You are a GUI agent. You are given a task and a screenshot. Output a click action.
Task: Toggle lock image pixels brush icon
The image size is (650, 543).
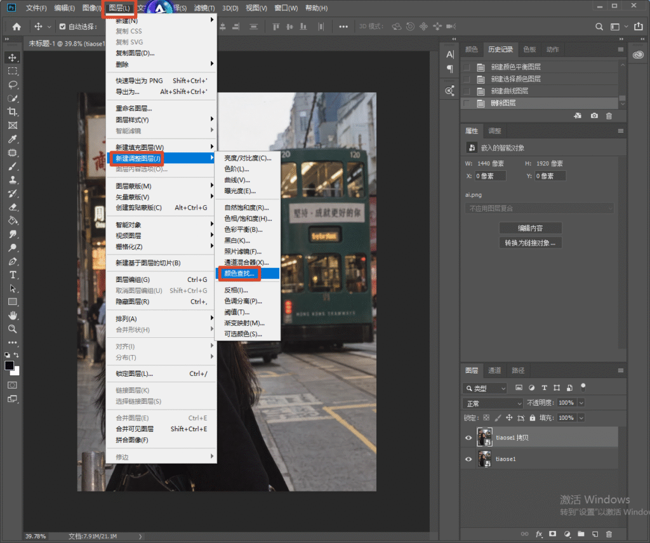tap(498, 418)
